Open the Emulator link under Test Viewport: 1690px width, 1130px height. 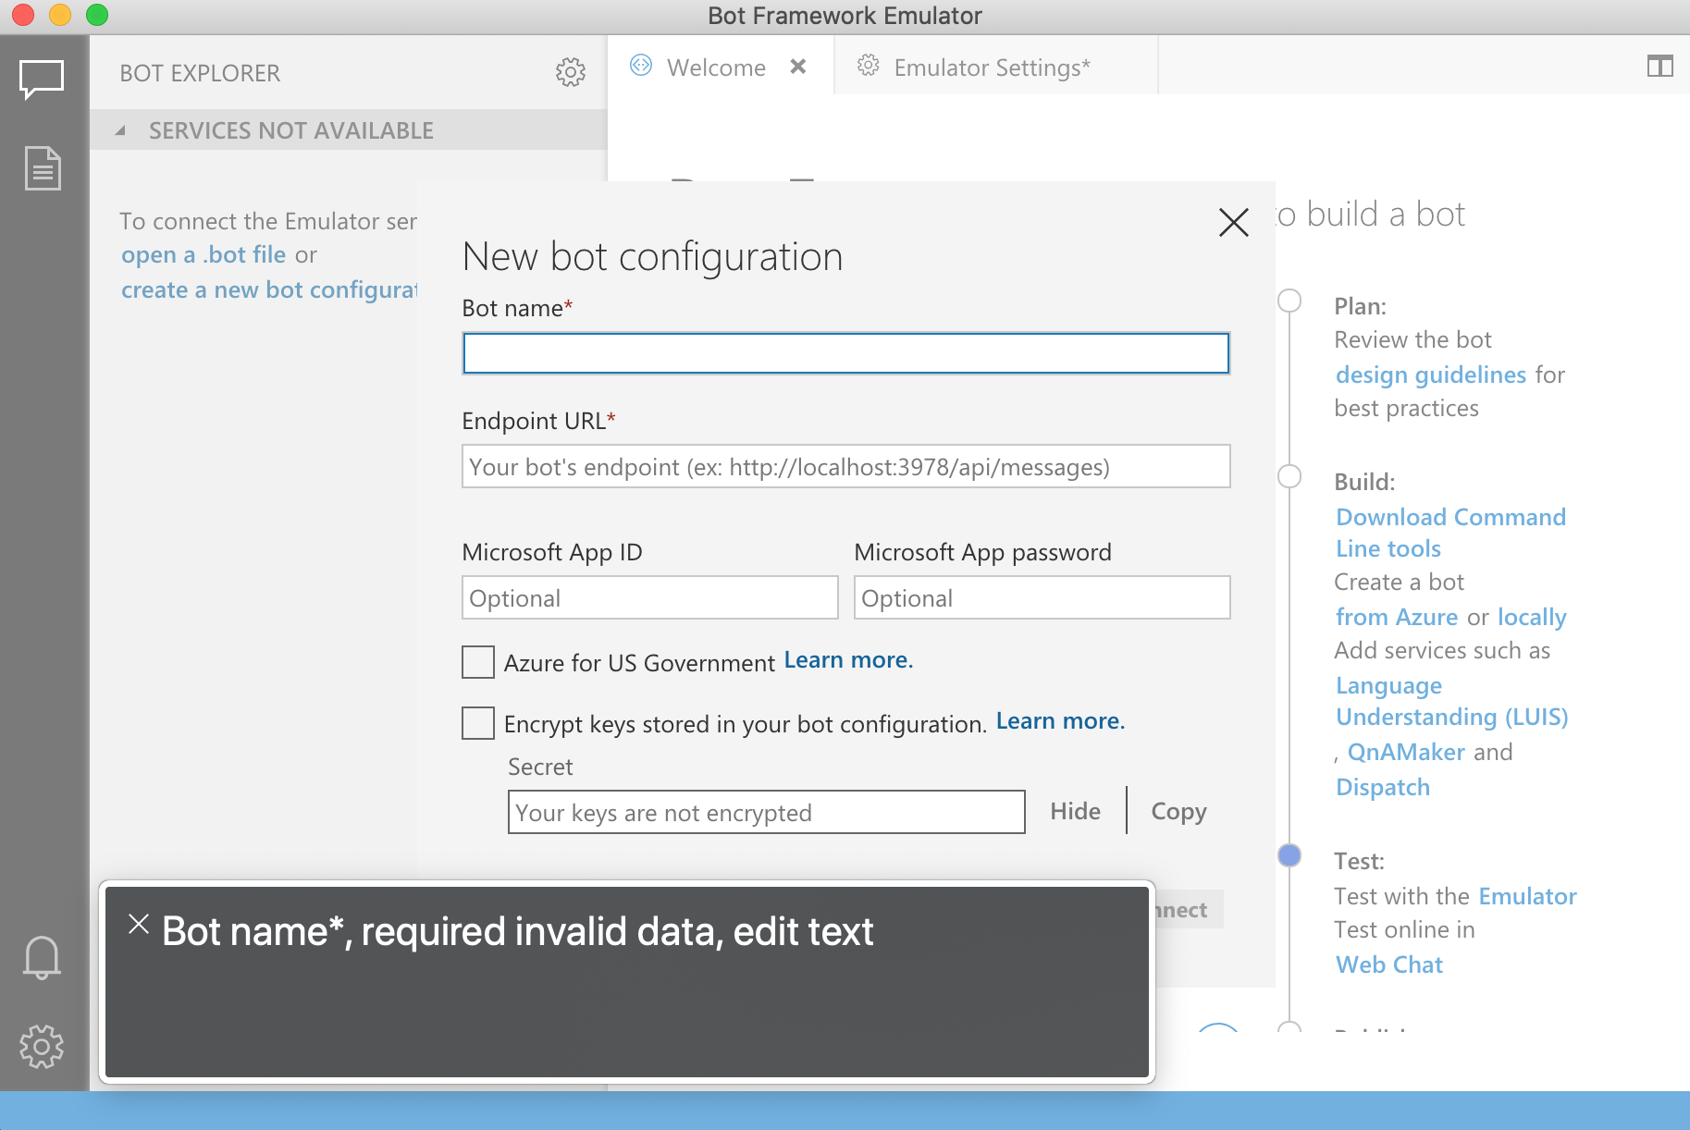pos(1528,896)
